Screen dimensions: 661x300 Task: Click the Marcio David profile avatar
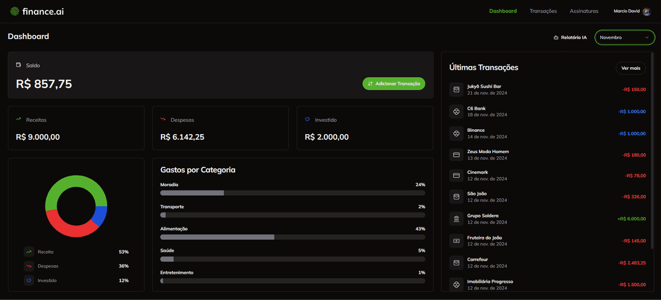click(646, 11)
